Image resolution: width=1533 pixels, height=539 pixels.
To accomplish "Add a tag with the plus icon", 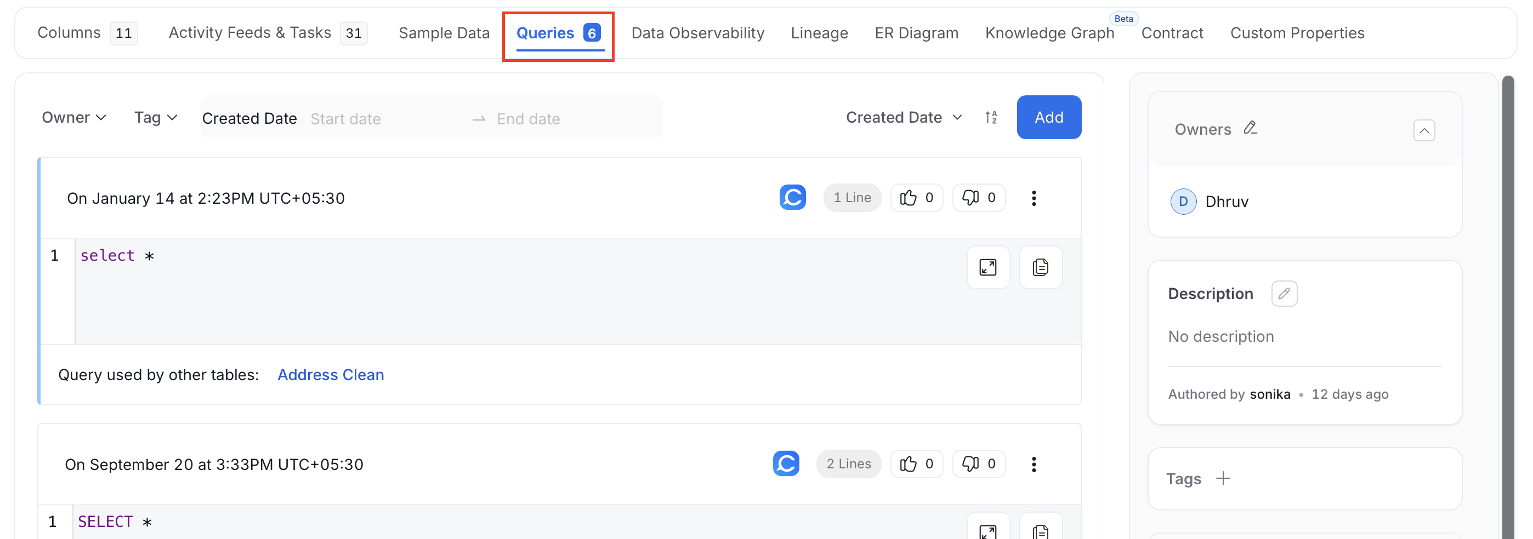I will [1223, 478].
